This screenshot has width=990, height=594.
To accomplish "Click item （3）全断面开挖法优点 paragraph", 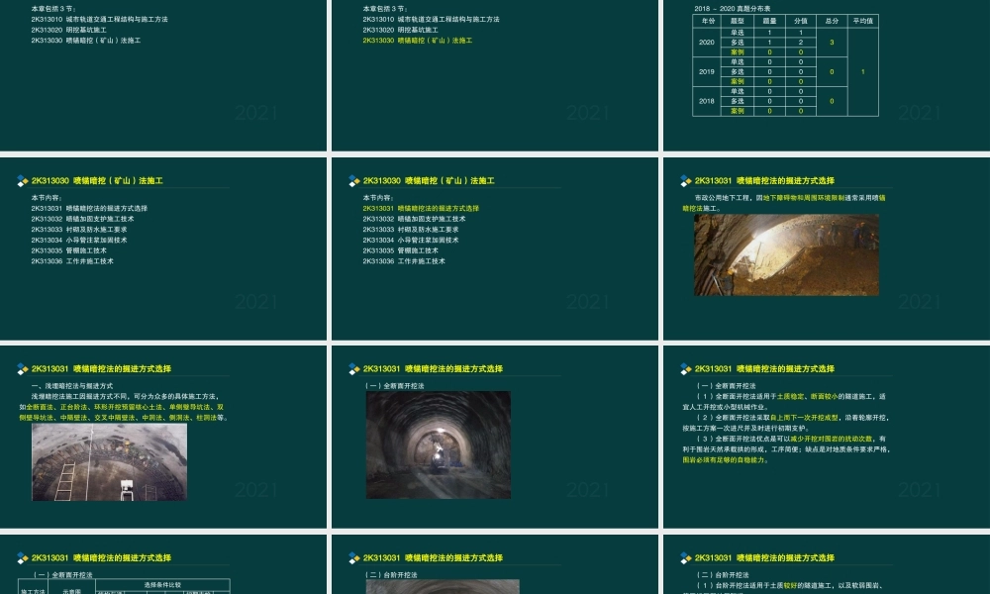I will (785, 448).
